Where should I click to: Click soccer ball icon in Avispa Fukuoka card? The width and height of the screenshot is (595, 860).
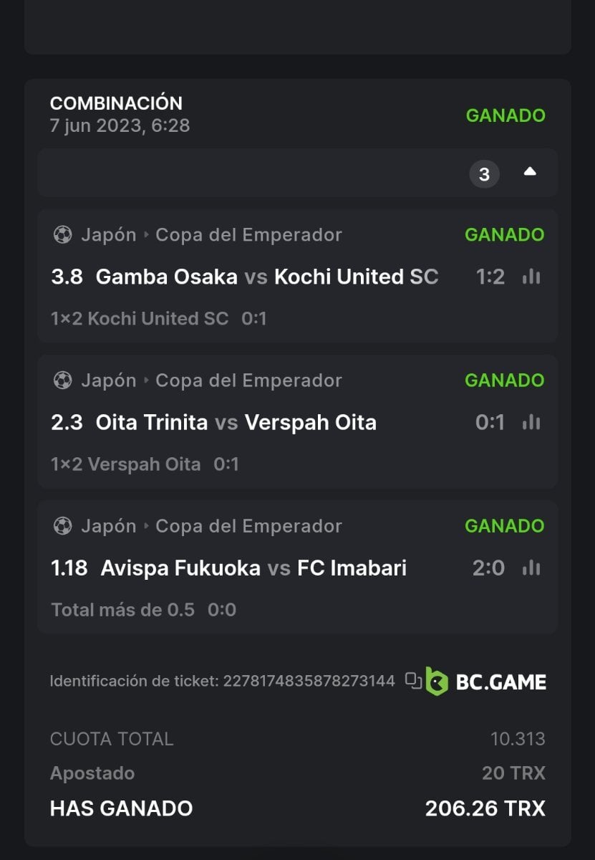tap(62, 525)
